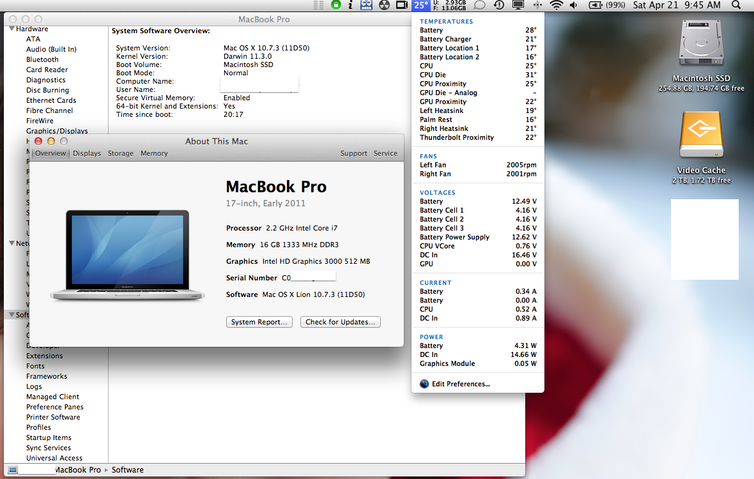Click the green padlock menu bar icon

[336, 5]
